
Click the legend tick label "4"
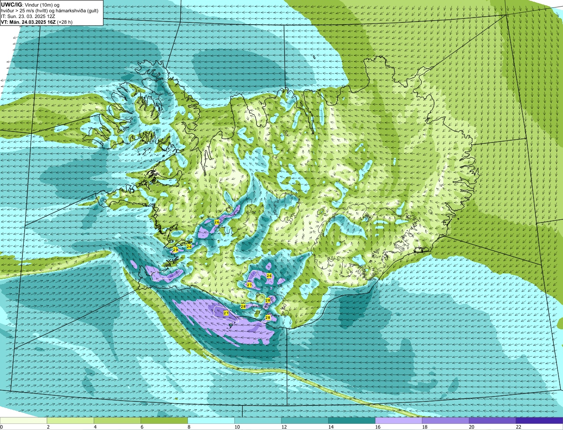pyautogui.click(x=95, y=427)
